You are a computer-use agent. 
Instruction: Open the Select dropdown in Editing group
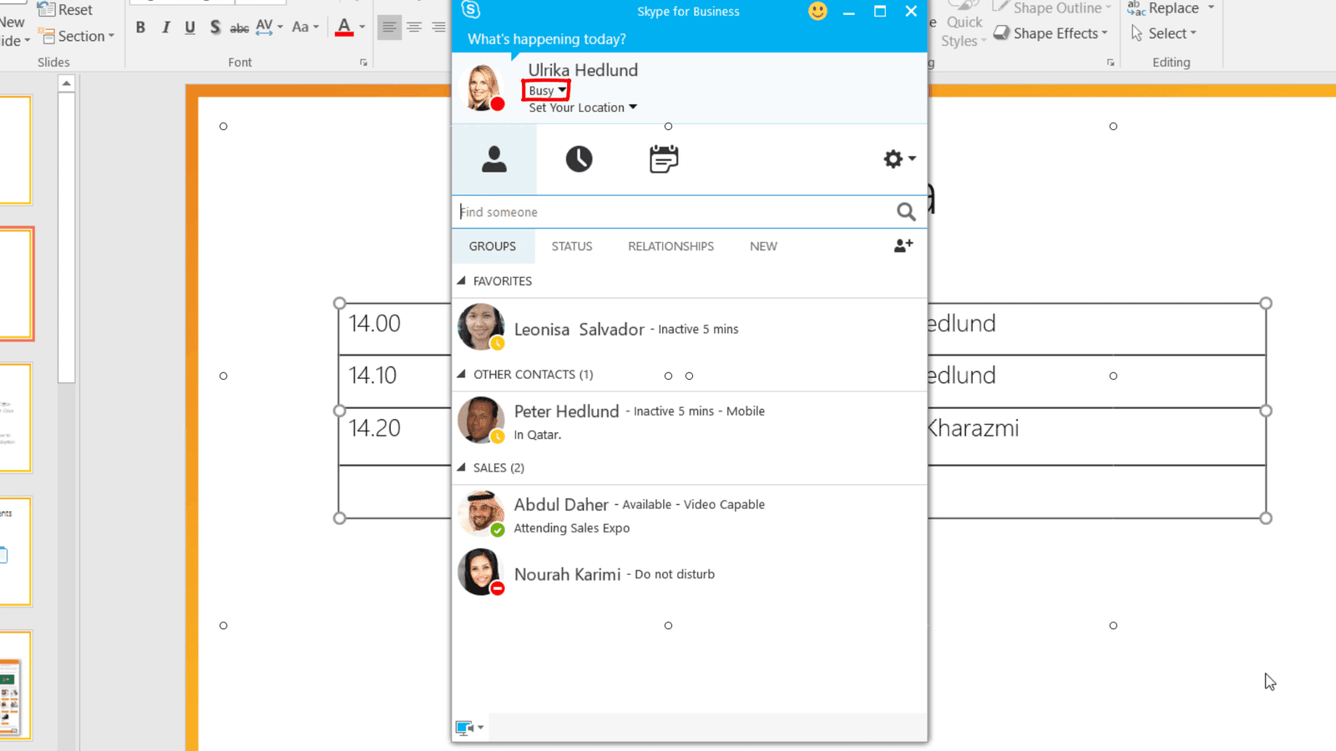pos(1164,33)
